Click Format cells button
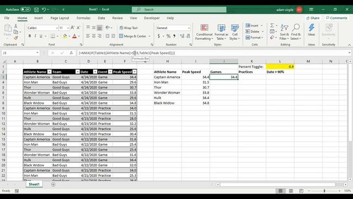Screen dimensions: 353x199 (255, 38)
